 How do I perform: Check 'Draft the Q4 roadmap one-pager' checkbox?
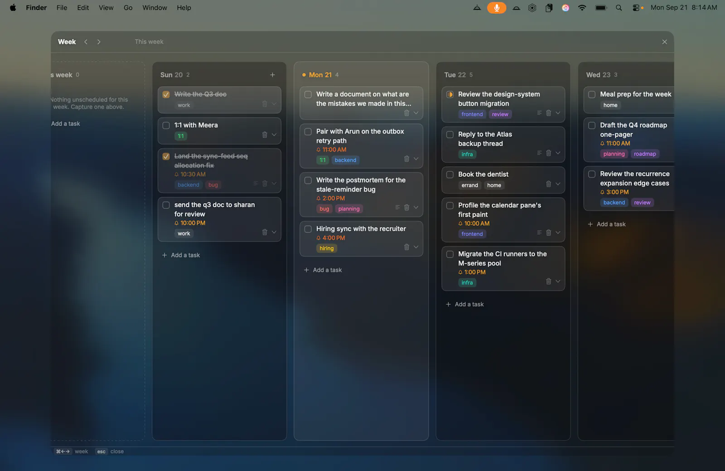click(592, 126)
